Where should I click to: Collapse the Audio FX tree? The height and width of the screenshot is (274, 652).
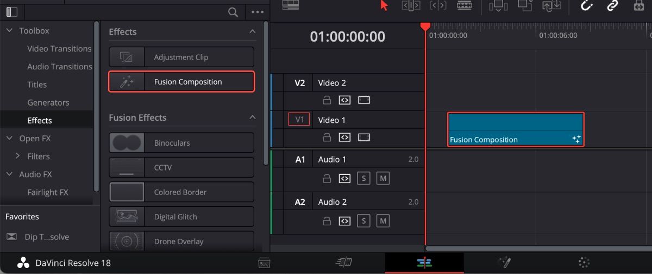(x=9, y=174)
